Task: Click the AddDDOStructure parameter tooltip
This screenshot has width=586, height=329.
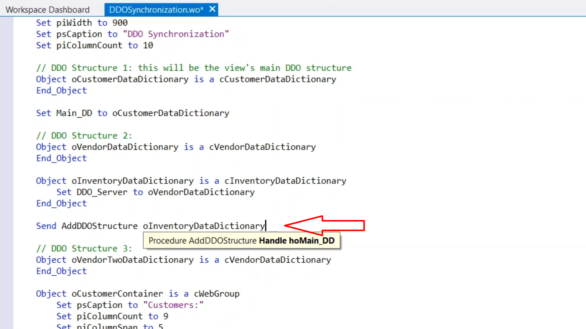Action: coord(241,241)
